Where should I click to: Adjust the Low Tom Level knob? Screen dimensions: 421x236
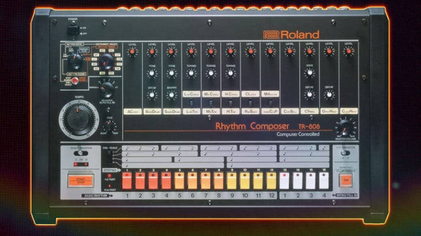(191, 51)
